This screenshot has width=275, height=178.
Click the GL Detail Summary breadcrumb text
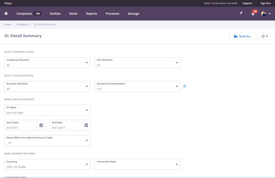tap(45, 24)
